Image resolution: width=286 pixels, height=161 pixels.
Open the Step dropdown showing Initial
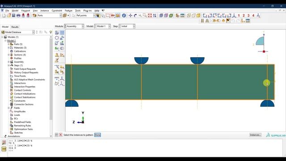[127, 26]
